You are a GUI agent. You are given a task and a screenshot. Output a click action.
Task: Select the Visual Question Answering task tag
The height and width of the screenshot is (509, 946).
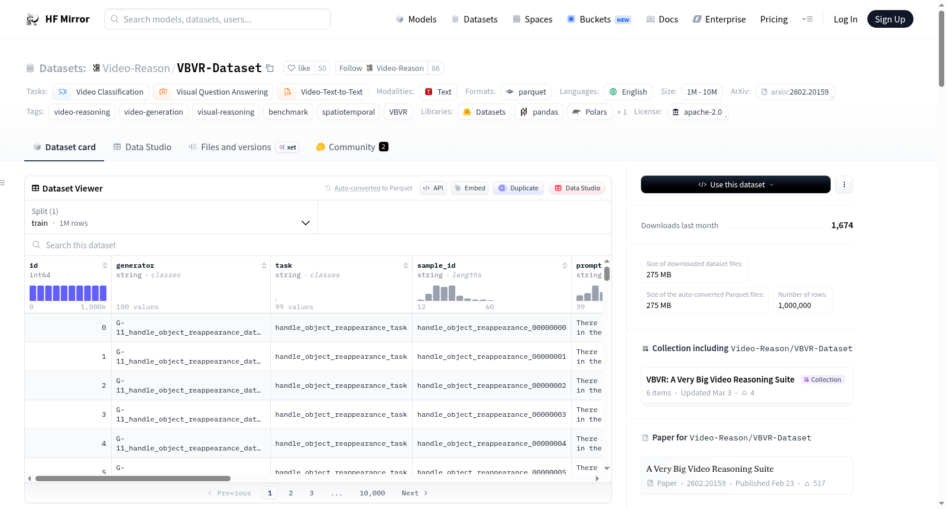[x=213, y=92]
